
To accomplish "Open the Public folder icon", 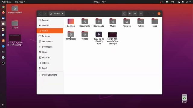I will 141,22.
